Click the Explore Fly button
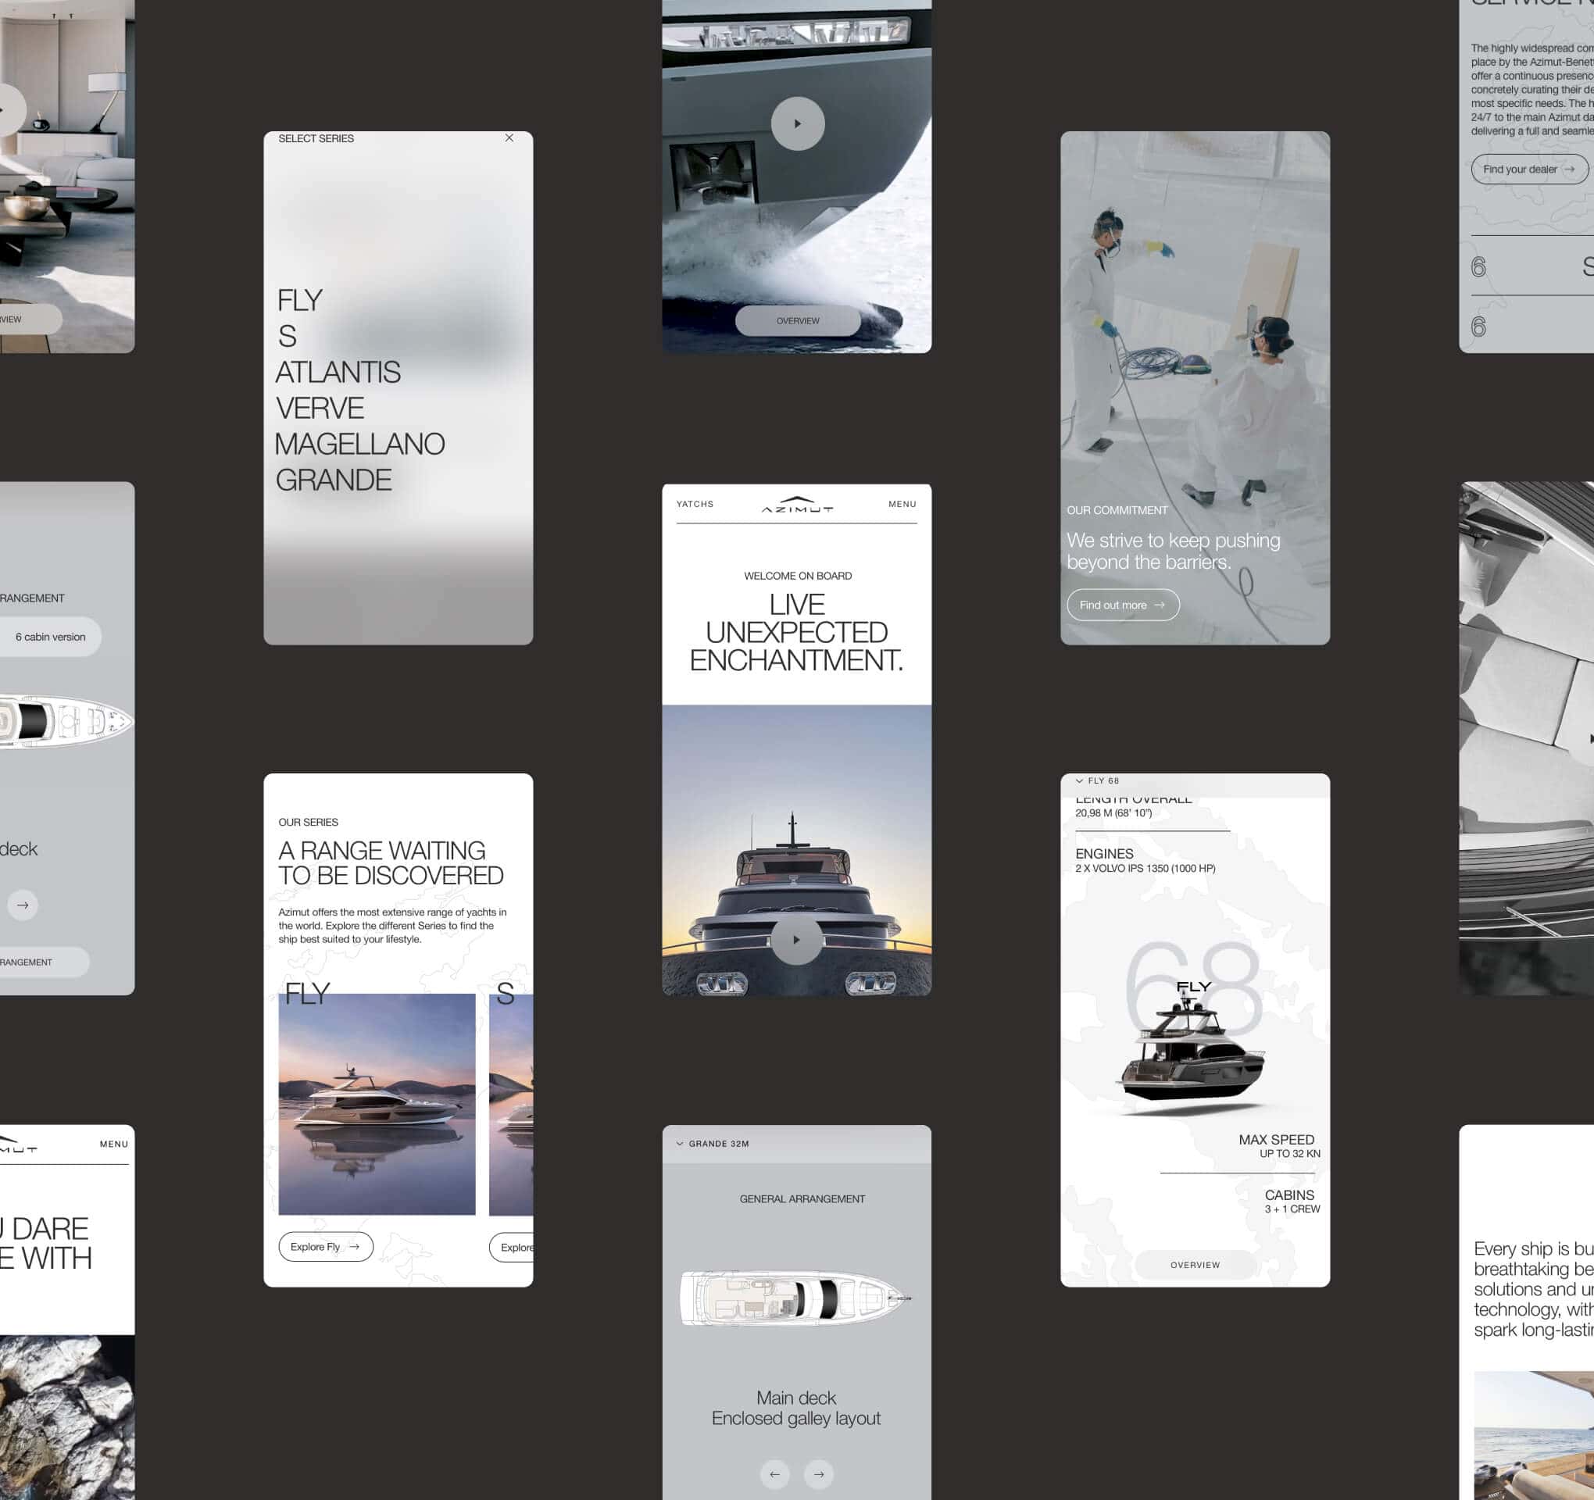 point(326,1247)
